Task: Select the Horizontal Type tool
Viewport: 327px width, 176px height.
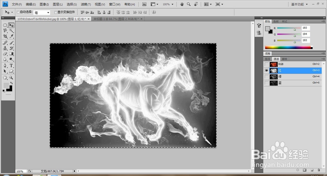Action: click(11, 66)
